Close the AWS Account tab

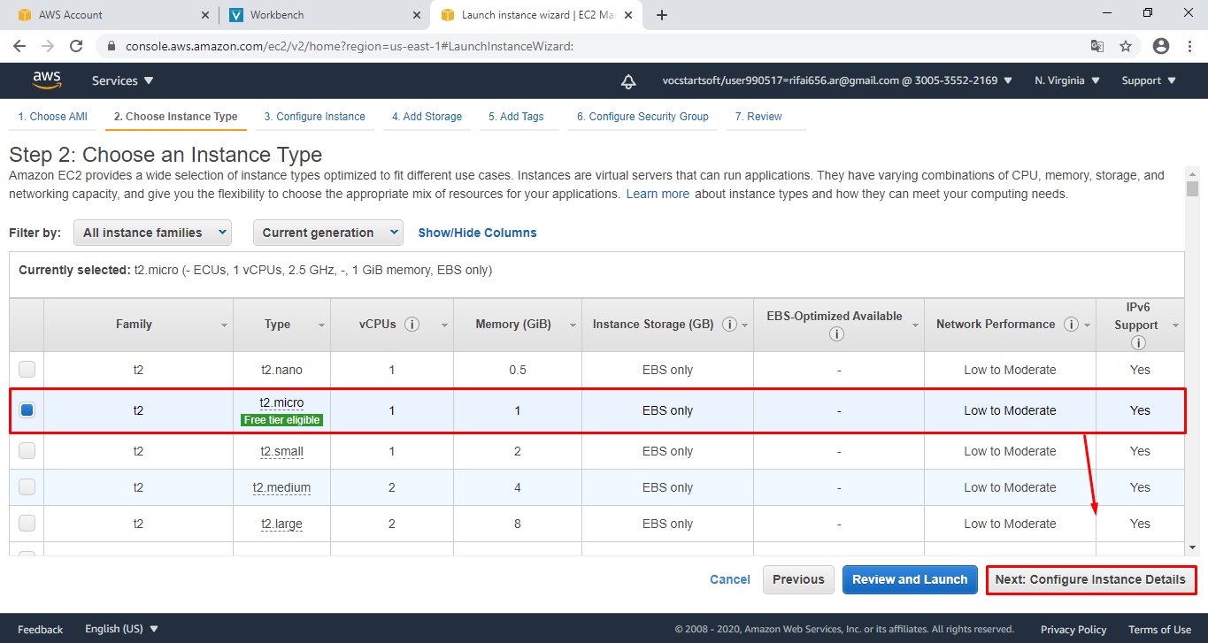205,15
